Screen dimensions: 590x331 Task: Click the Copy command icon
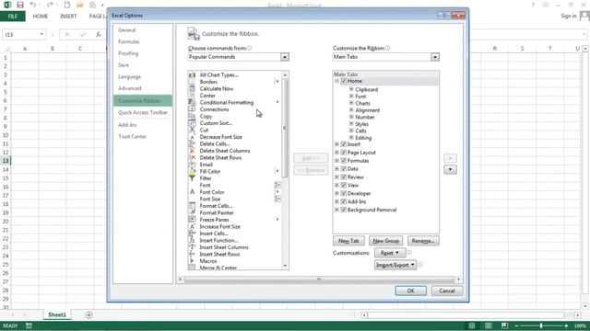192,117
